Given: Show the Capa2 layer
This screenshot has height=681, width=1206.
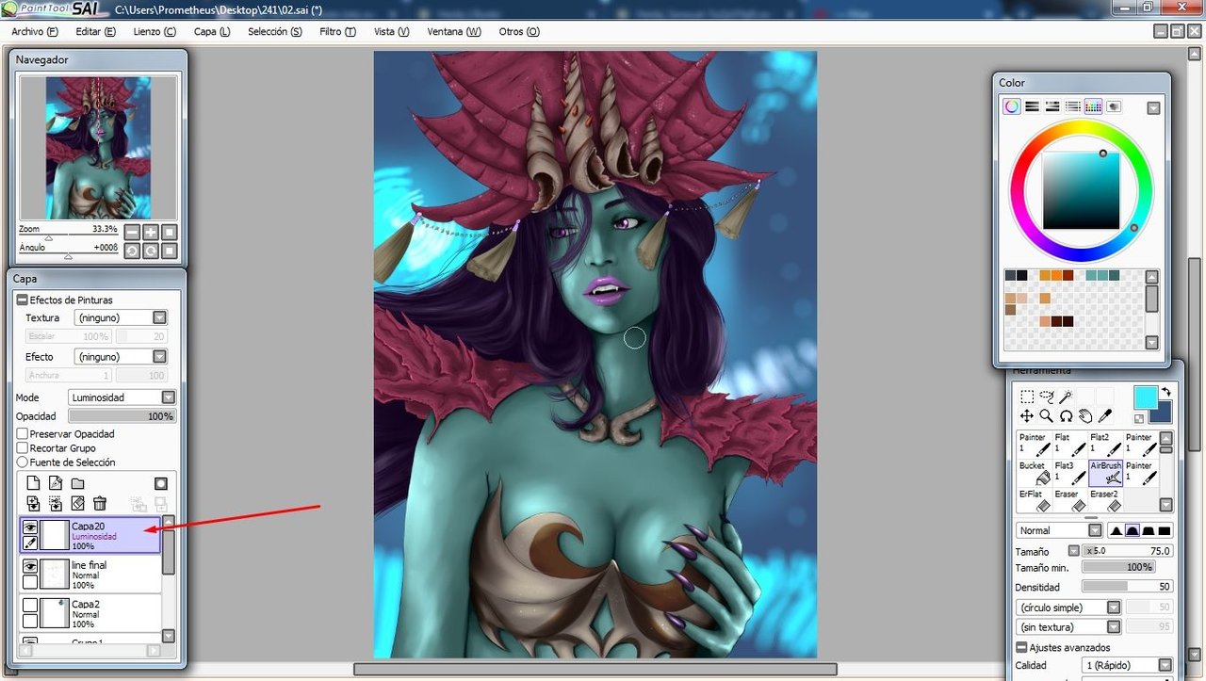Looking at the screenshot, I should [30, 605].
